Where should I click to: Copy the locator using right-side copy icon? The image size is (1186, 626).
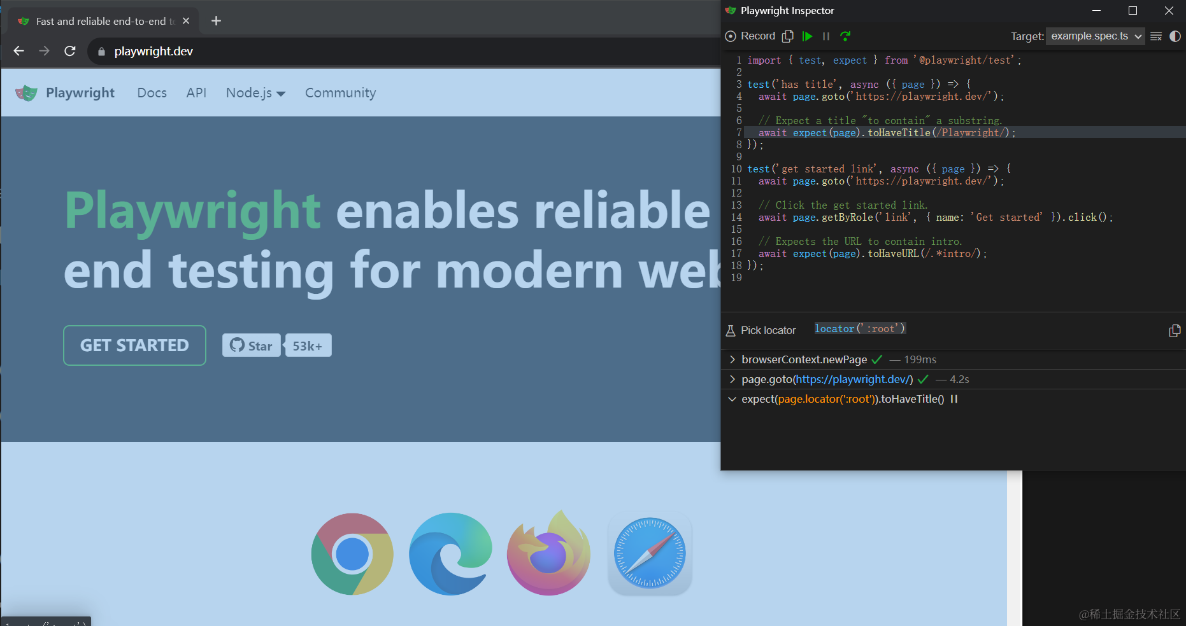tap(1175, 331)
